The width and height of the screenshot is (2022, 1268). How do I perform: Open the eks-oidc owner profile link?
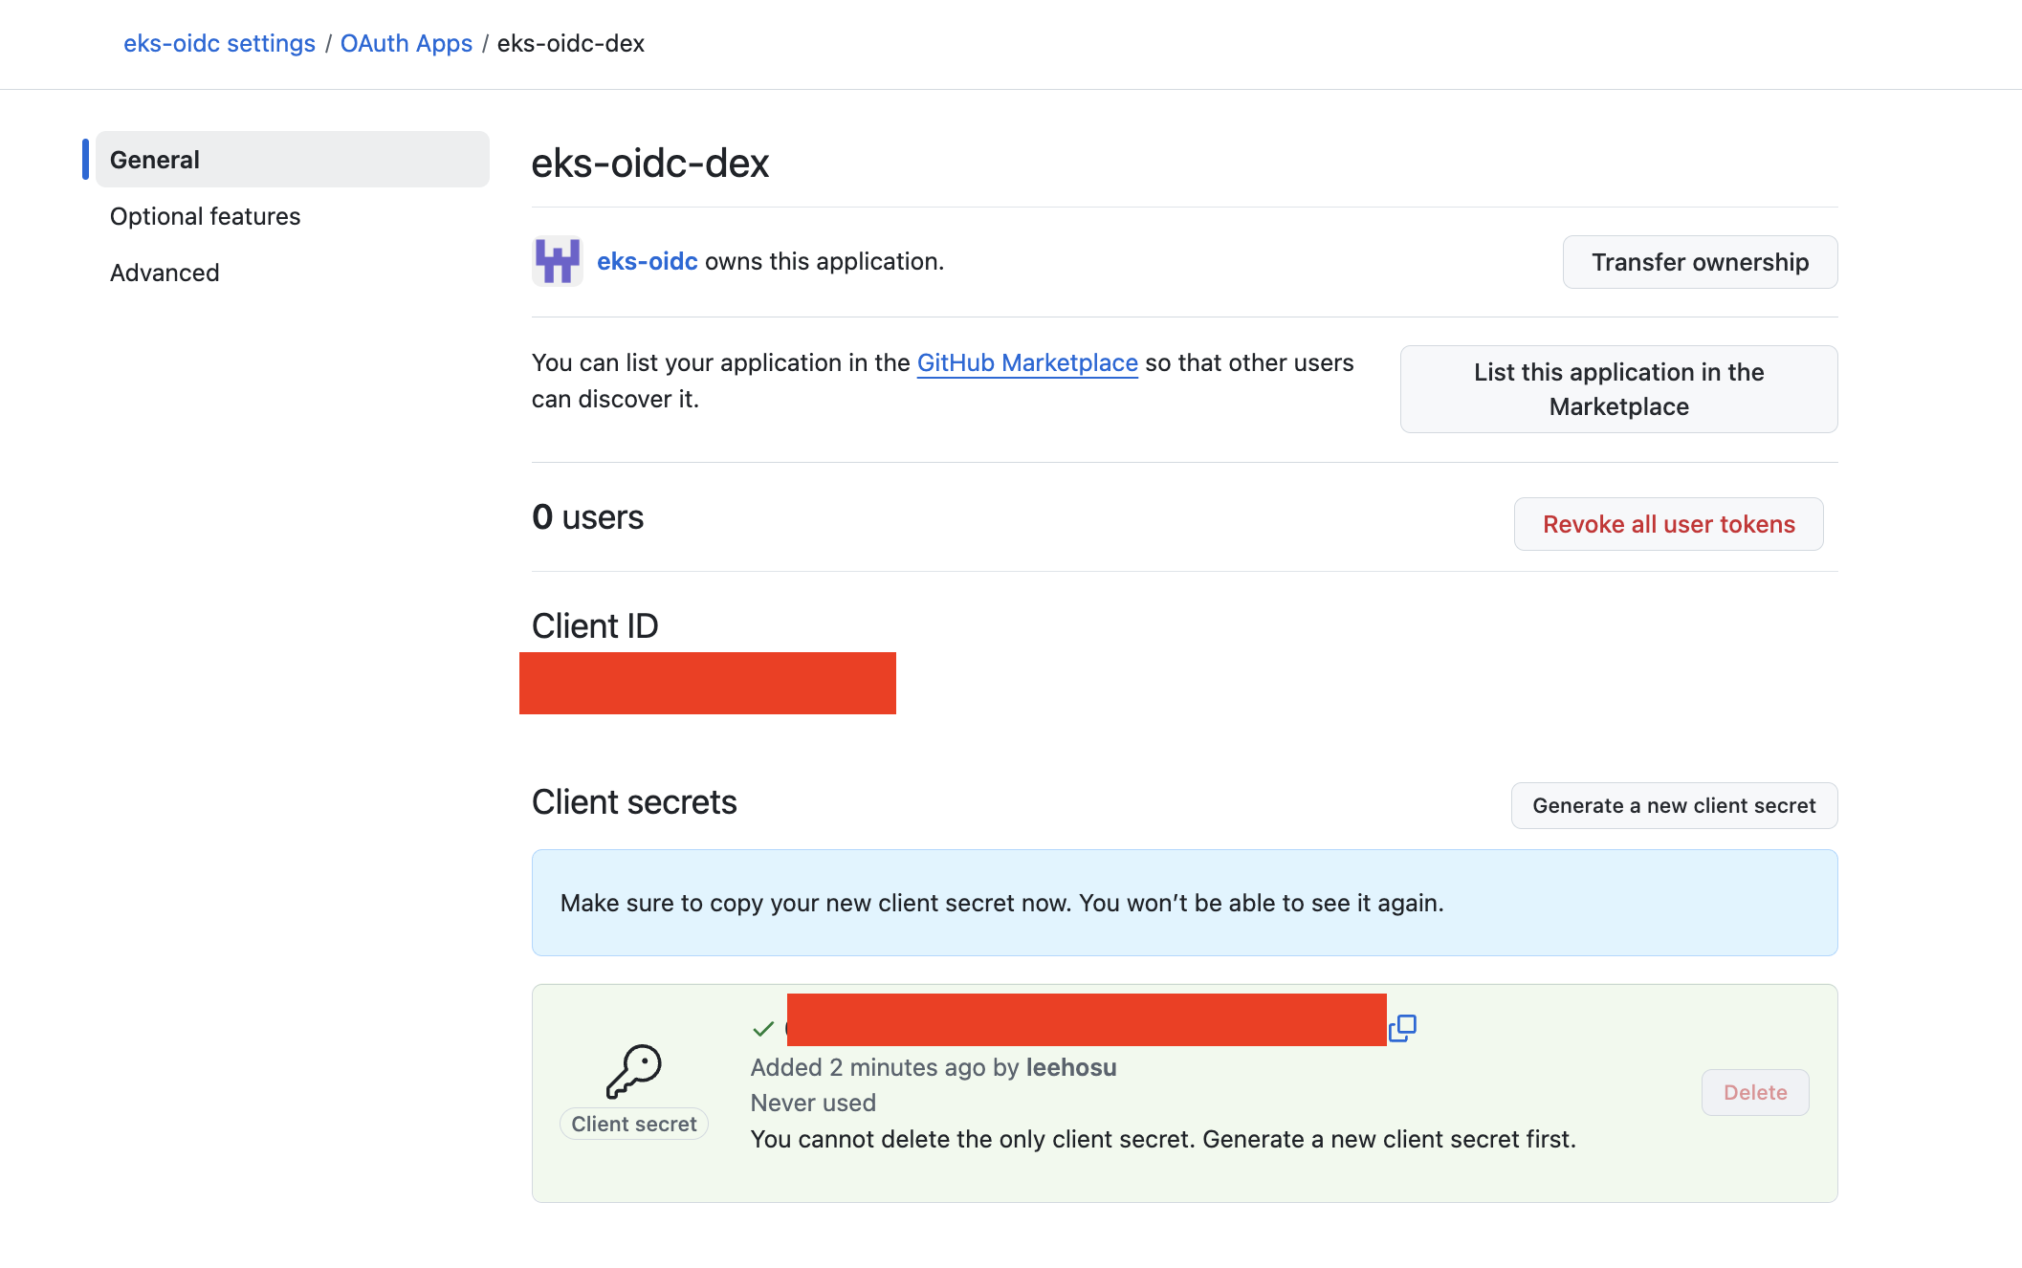click(647, 261)
